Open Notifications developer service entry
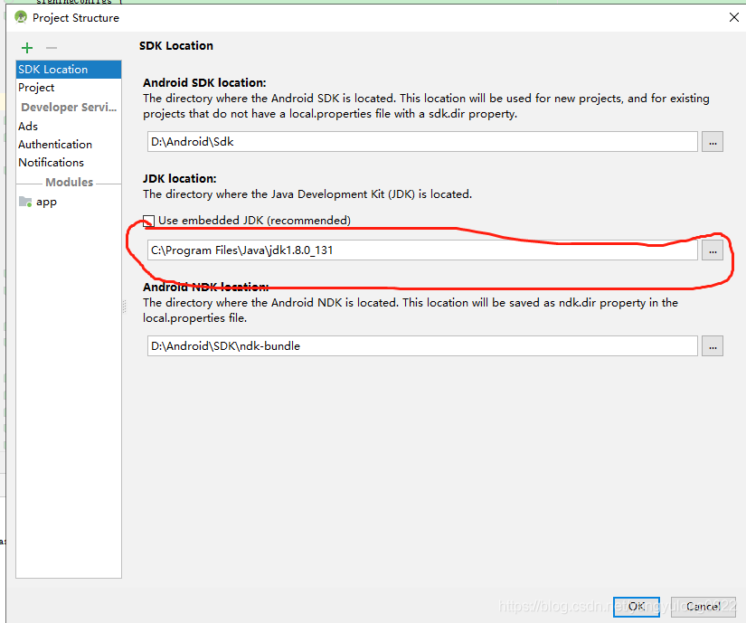This screenshot has height=623, width=746. [69, 162]
